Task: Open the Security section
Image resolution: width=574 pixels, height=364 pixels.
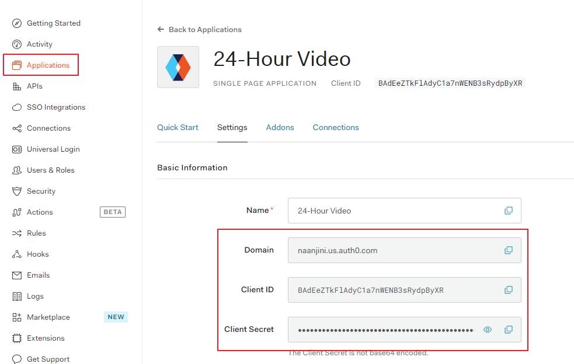Action: [41, 191]
